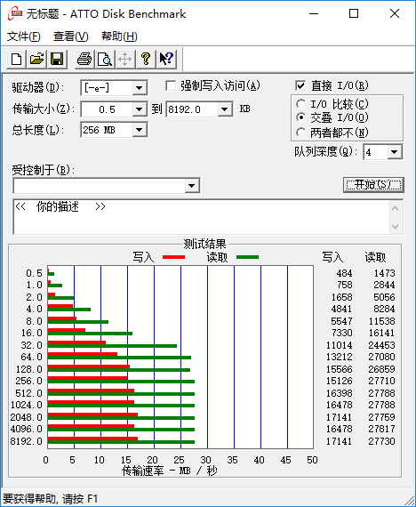
Task: Click the read value 24453 for 32.0 row
Action: 381,345
